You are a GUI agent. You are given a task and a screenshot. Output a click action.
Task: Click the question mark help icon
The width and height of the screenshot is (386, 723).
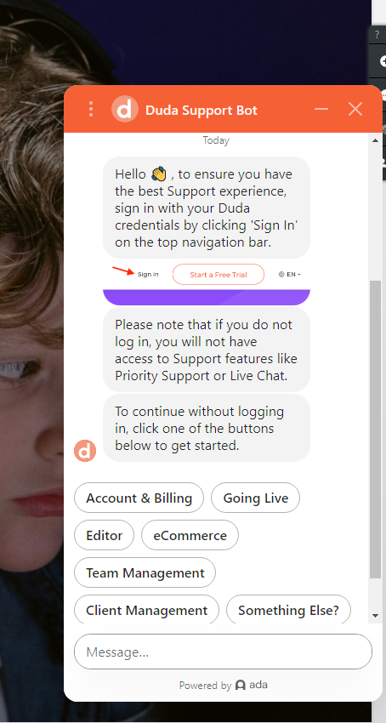coord(377,35)
